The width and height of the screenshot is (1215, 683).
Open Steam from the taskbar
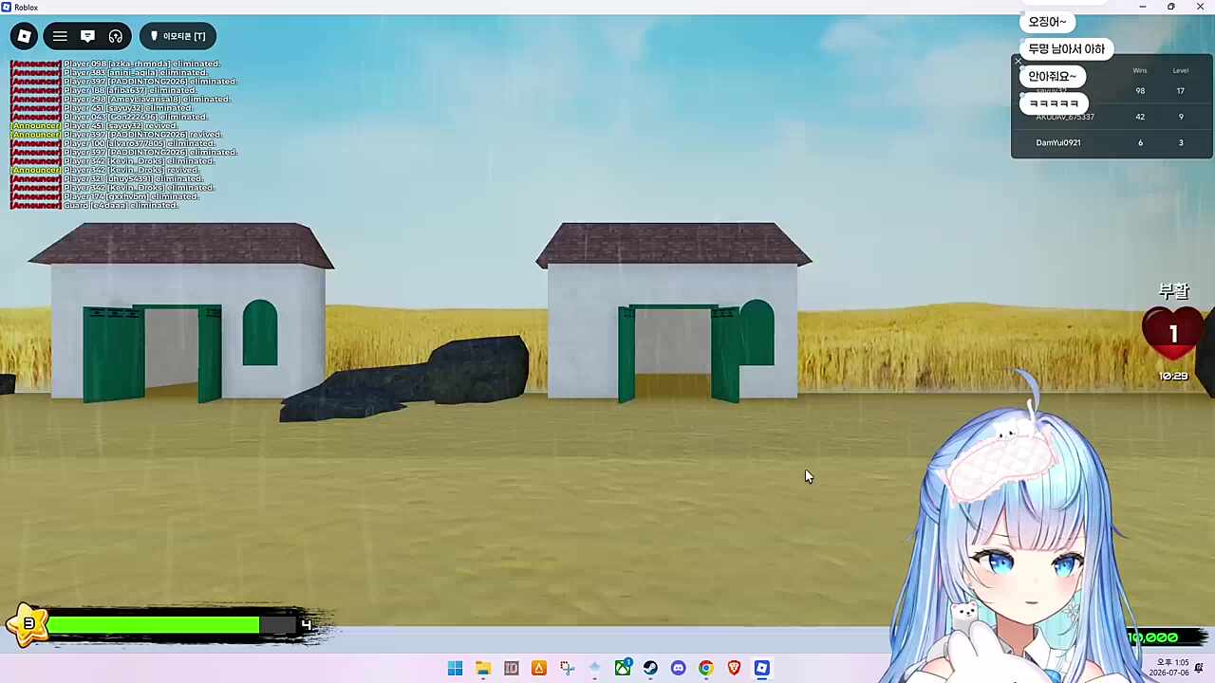(x=650, y=668)
